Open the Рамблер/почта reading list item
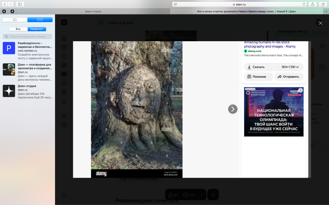 click(27, 51)
